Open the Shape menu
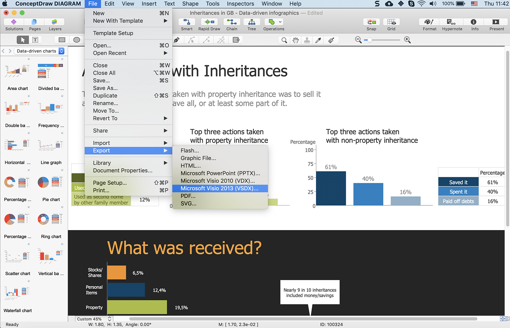 [190, 4]
